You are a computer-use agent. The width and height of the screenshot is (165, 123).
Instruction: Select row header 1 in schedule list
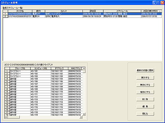[x=5, y=14]
